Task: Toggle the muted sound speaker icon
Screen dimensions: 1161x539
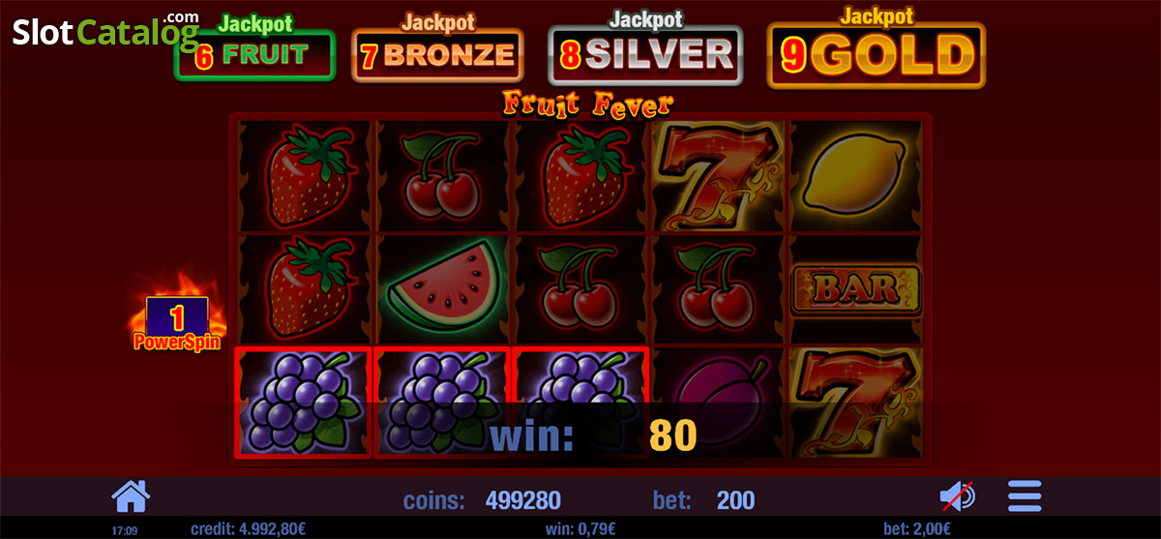Action: [x=958, y=496]
